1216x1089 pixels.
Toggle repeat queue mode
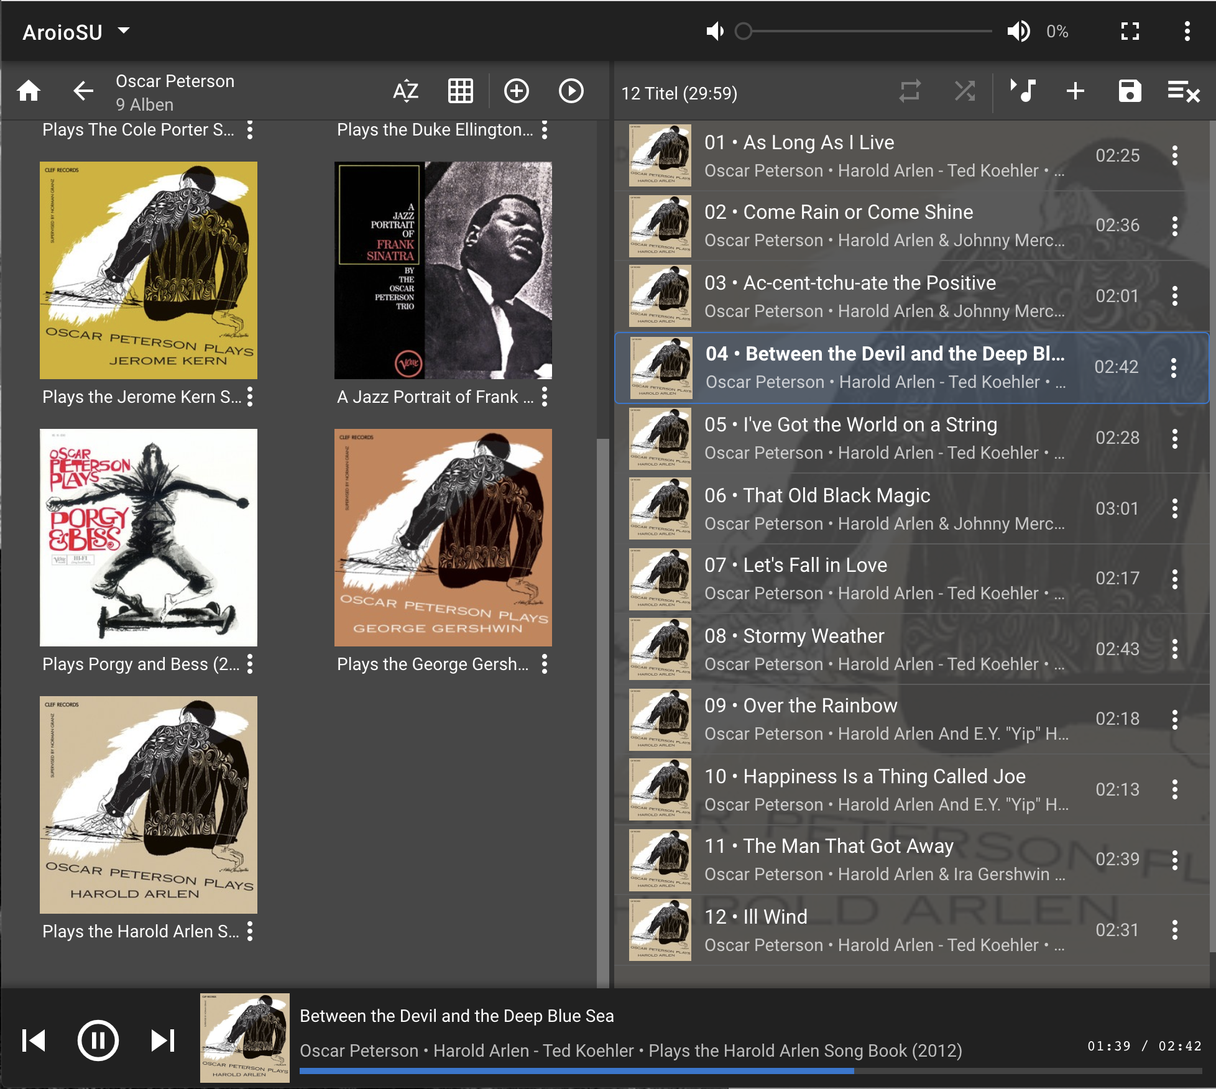tap(910, 91)
